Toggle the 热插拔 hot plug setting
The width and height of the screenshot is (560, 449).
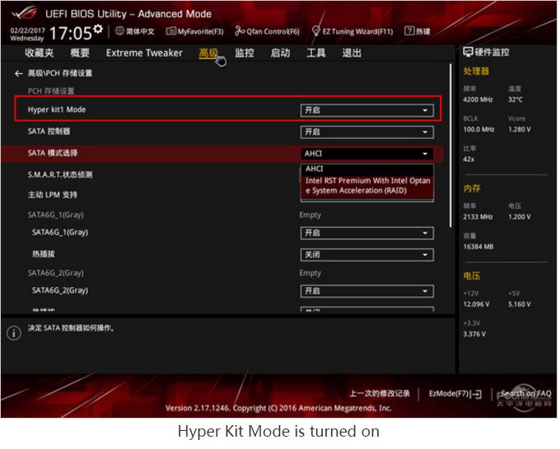click(366, 255)
